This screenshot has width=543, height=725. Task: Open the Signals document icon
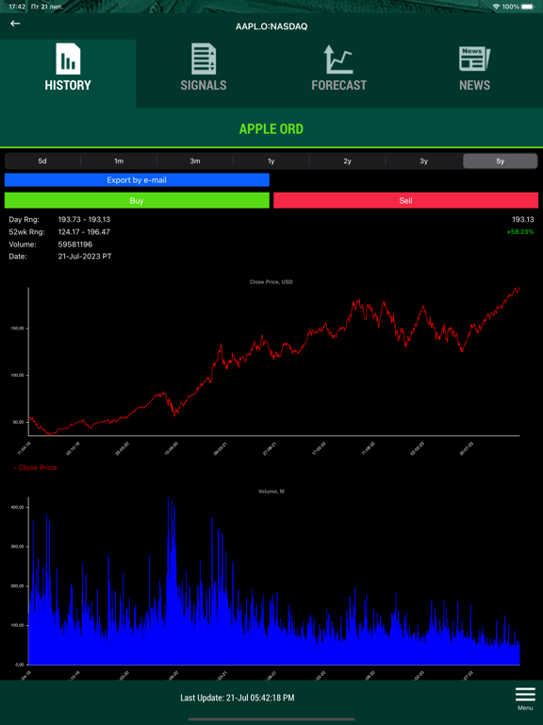pyautogui.click(x=204, y=59)
